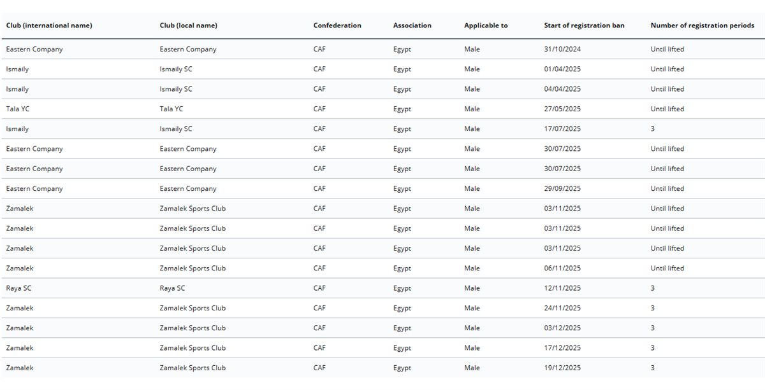The width and height of the screenshot is (765, 390).
Task: Click the 'Confederation' column header
Action: pos(337,25)
